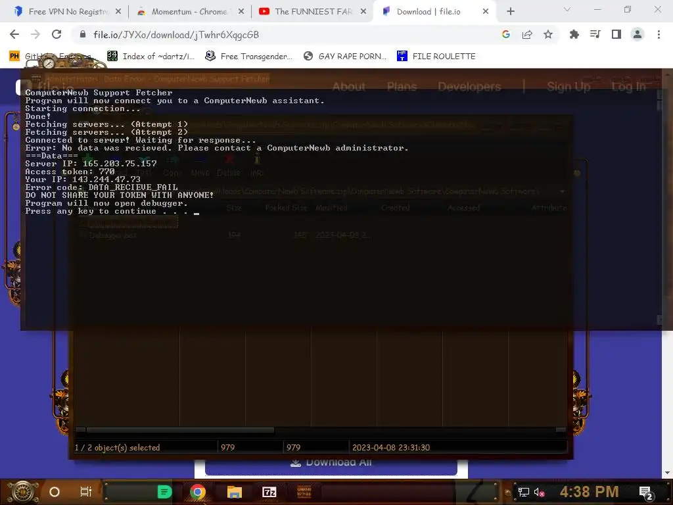Open the media control icon
The image size is (673, 505).
click(x=595, y=34)
